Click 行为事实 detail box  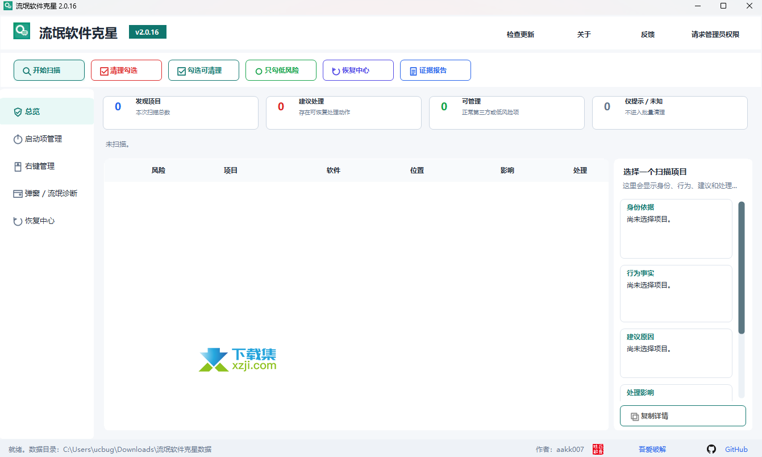click(x=676, y=293)
